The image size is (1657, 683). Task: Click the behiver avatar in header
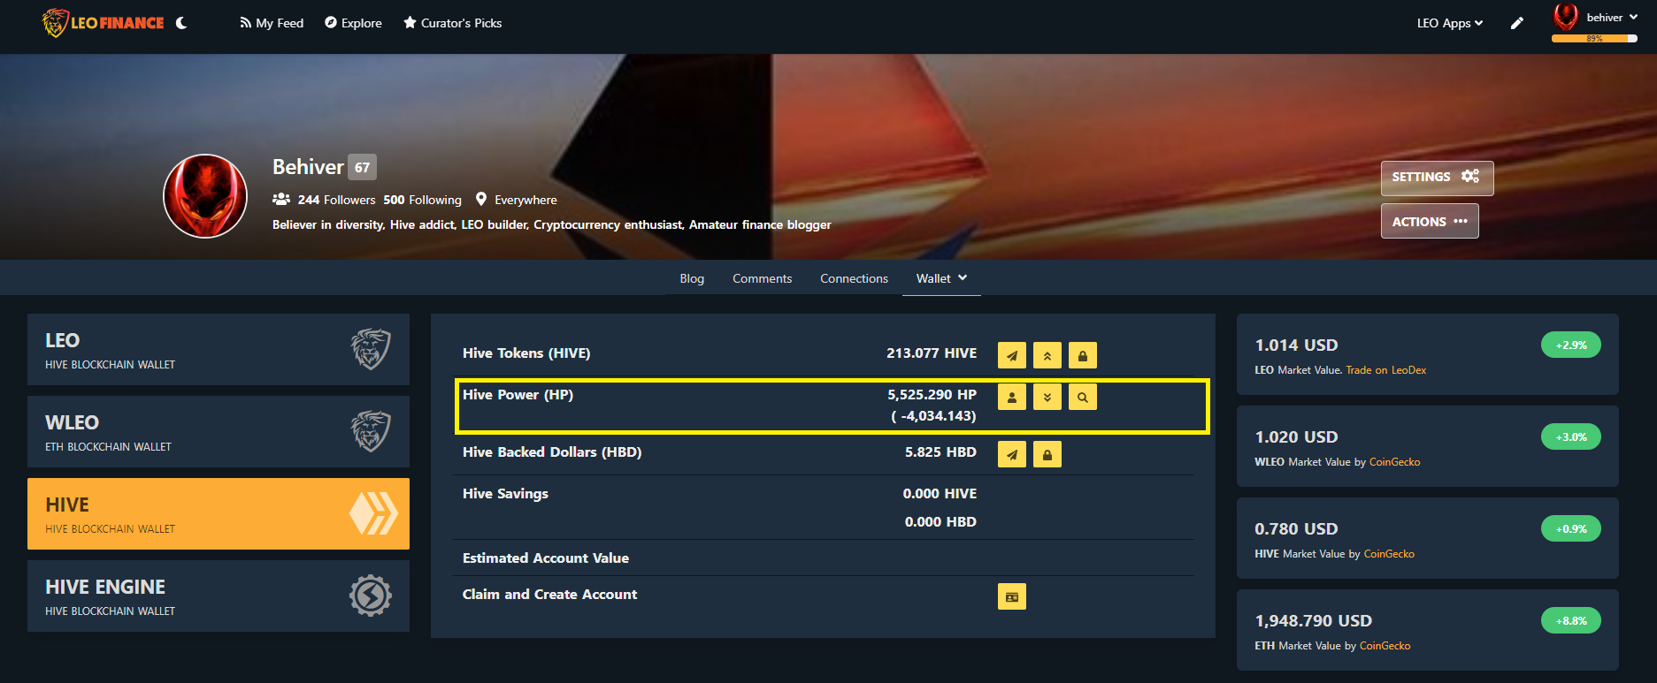[1566, 17]
